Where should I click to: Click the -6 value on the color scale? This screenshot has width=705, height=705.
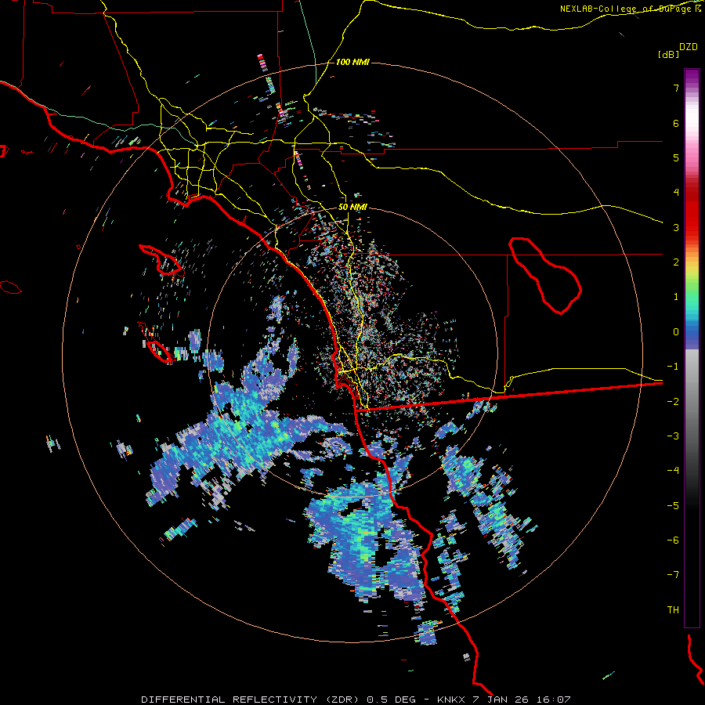[x=673, y=540]
